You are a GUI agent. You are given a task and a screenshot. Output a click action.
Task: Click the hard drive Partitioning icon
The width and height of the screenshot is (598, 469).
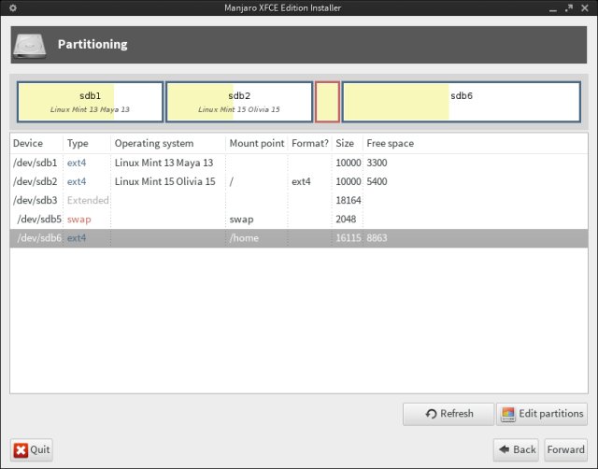coord(31,44)
